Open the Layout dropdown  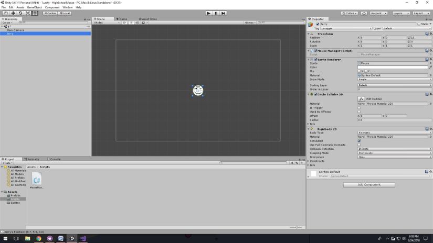tap(421, 13)
